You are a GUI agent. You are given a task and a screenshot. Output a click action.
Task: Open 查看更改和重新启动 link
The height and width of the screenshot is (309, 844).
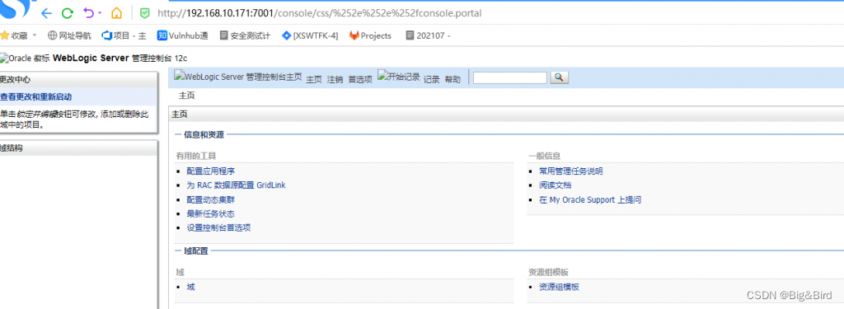(35, 97)
